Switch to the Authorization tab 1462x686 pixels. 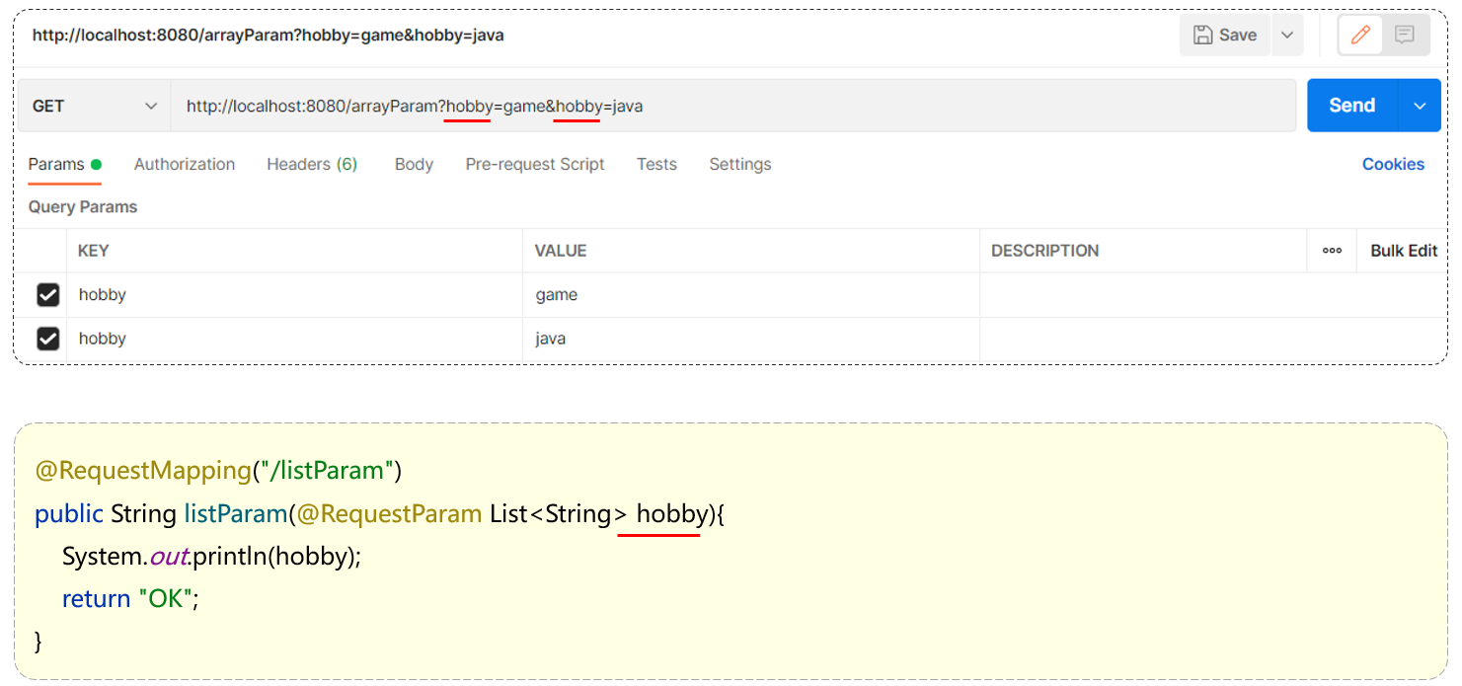click(x=185, y=165)
